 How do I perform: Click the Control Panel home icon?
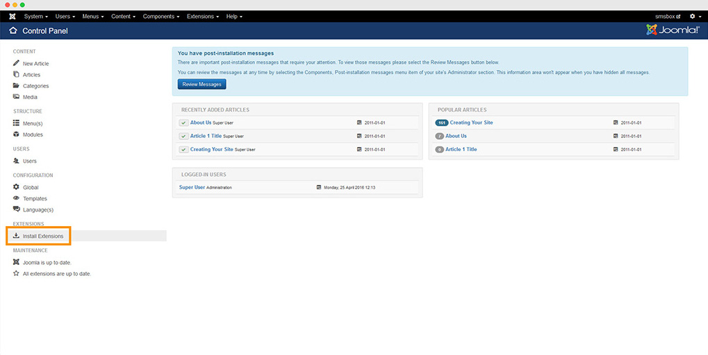pos(13,31)
